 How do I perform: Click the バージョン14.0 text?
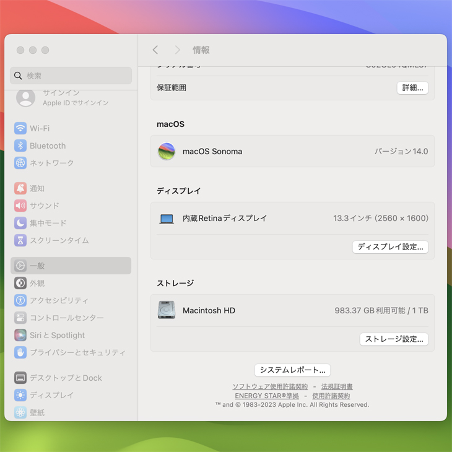pyautogui.click(x=401, y=151)
